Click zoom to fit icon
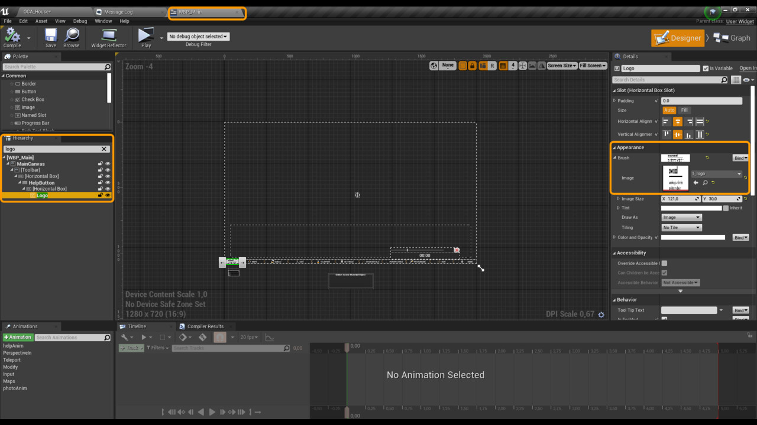 pyautogui.click(x=523, y=66)
